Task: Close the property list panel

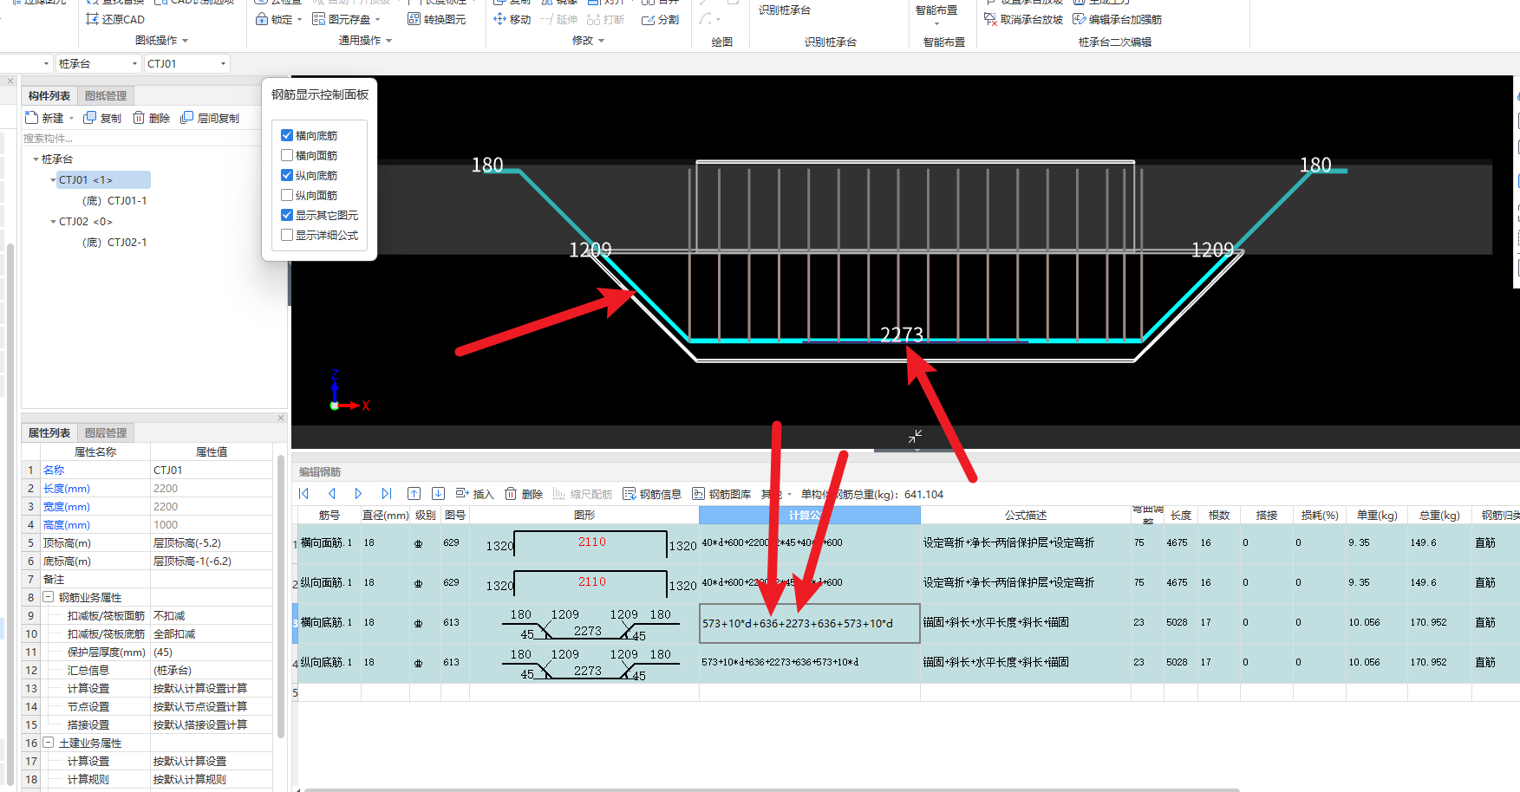Action: pyautogui.click(x=281, y=419)
